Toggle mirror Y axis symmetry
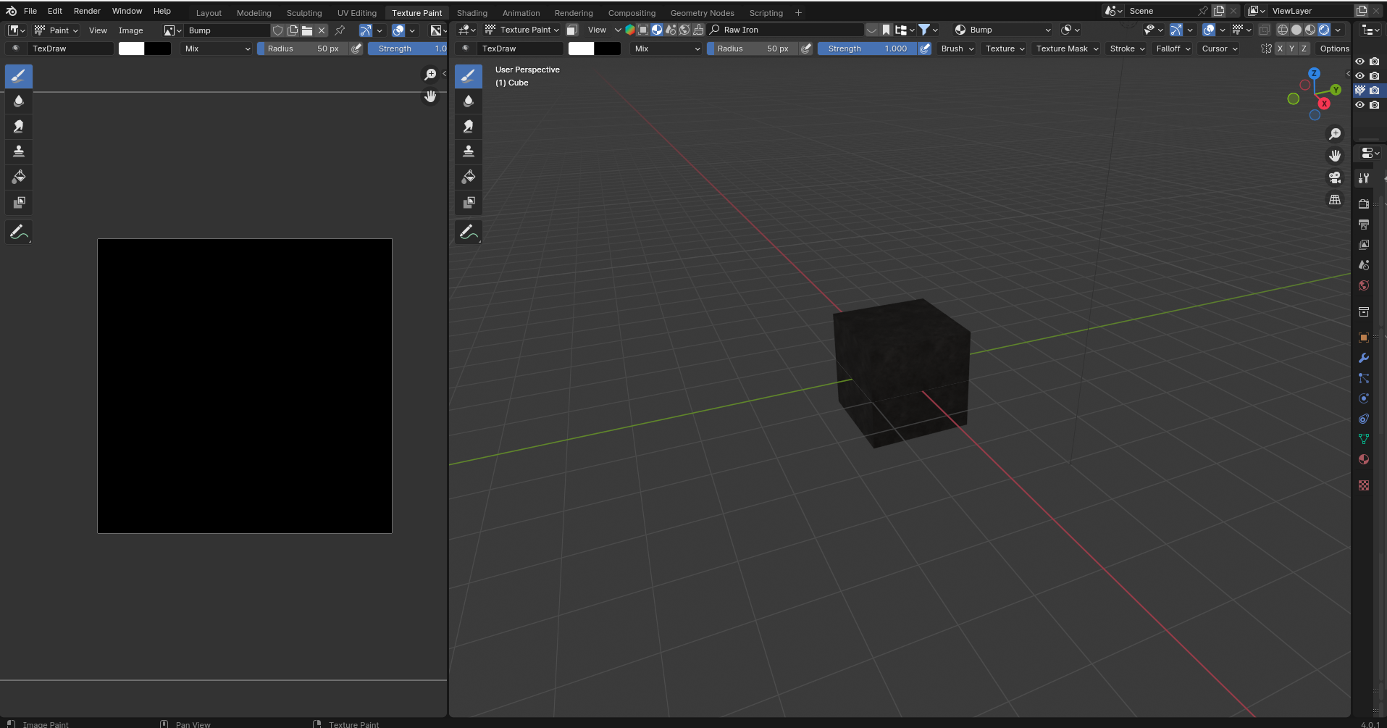Image resolution: width=1387 pixels, height=728 pixels. pyautogui.click(x=1291, y=49)
